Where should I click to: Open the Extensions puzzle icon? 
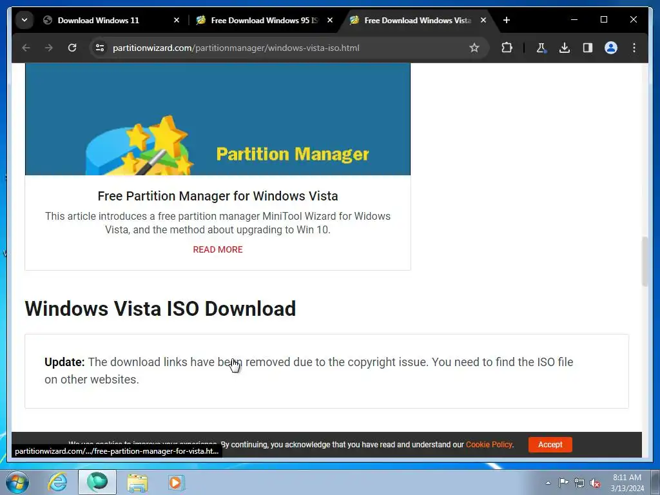(x=507, y=48)
